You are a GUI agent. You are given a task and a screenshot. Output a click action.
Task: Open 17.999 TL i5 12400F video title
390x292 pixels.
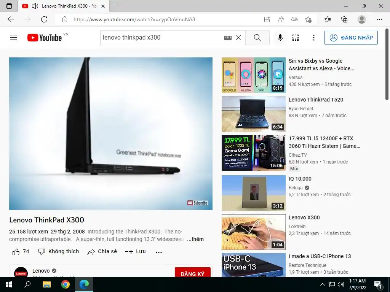[x=324, y=142]
